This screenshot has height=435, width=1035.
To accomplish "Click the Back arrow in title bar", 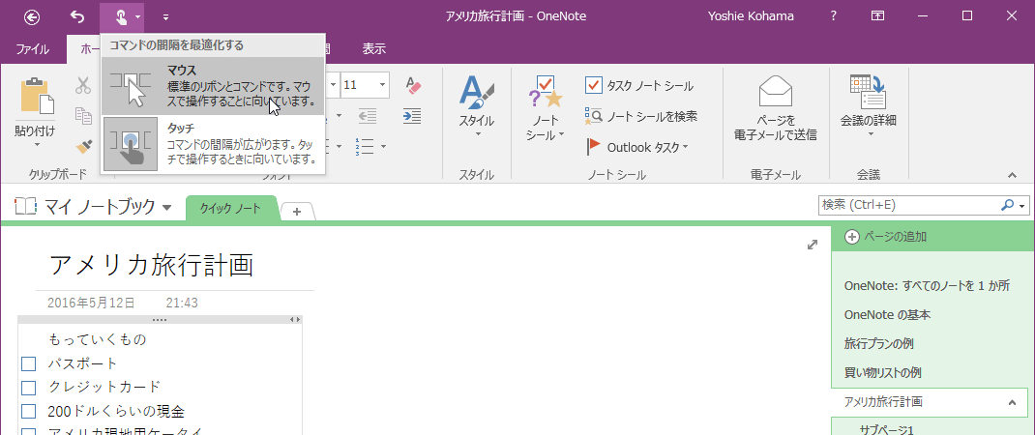I will (x=32, y=16).
